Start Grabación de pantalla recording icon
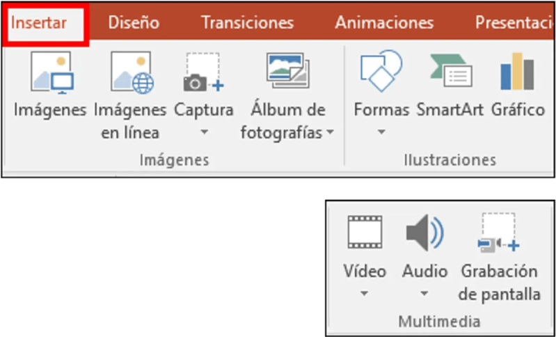 tap(498, 233)
